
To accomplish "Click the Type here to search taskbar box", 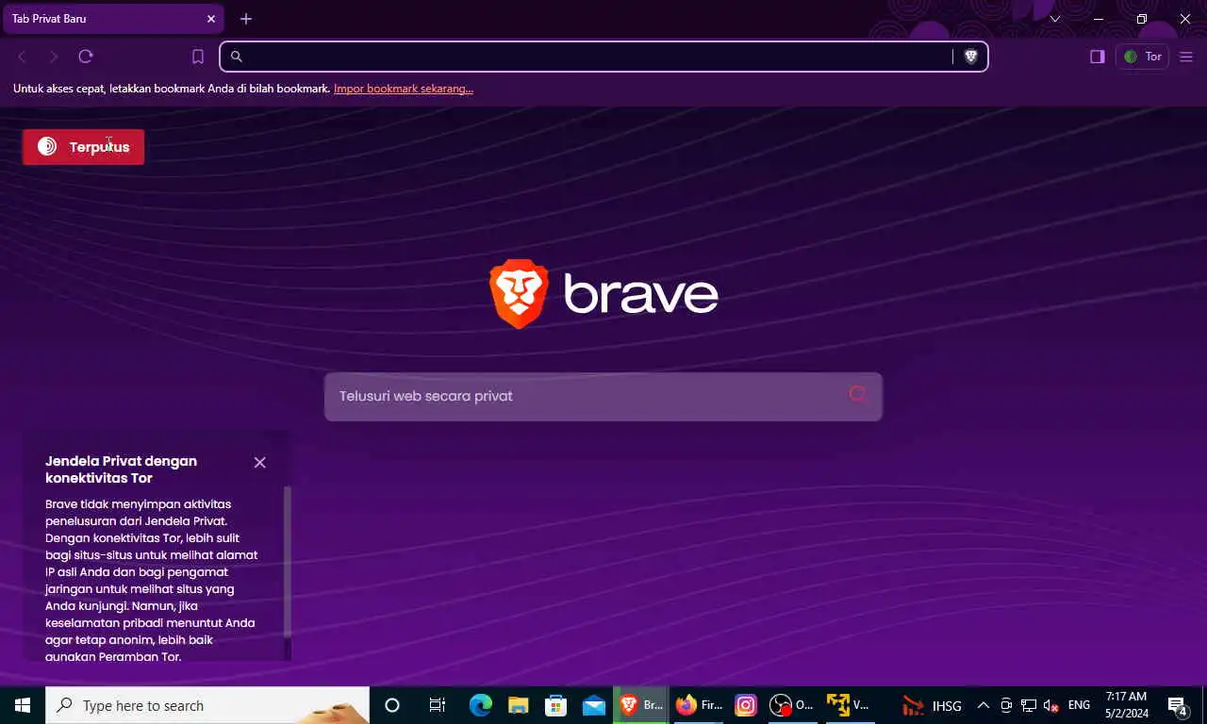I will click(x=207, y=705).
